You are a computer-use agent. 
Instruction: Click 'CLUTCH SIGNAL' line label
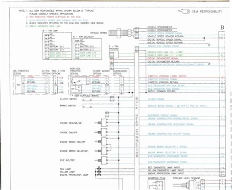[x=156, y=99]
